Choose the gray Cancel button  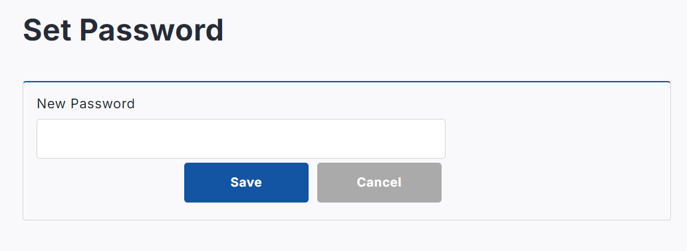(380, 183)
